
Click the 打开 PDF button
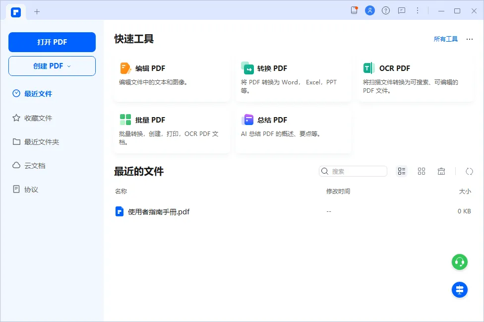(x=52, y=42)
